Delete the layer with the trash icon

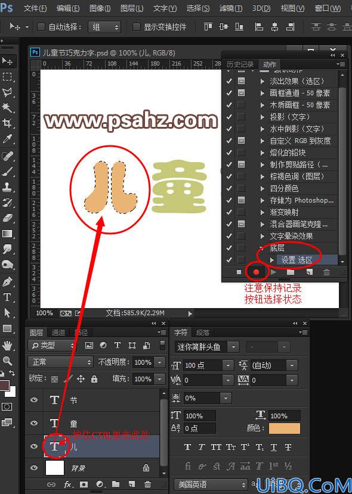tap(147, 484)
